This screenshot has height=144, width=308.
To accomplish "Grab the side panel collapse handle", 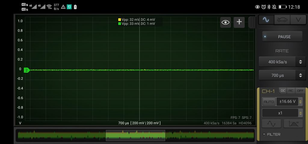I will (251, 22).
